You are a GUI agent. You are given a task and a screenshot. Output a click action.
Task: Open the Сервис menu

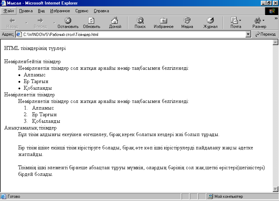point(82,11)
